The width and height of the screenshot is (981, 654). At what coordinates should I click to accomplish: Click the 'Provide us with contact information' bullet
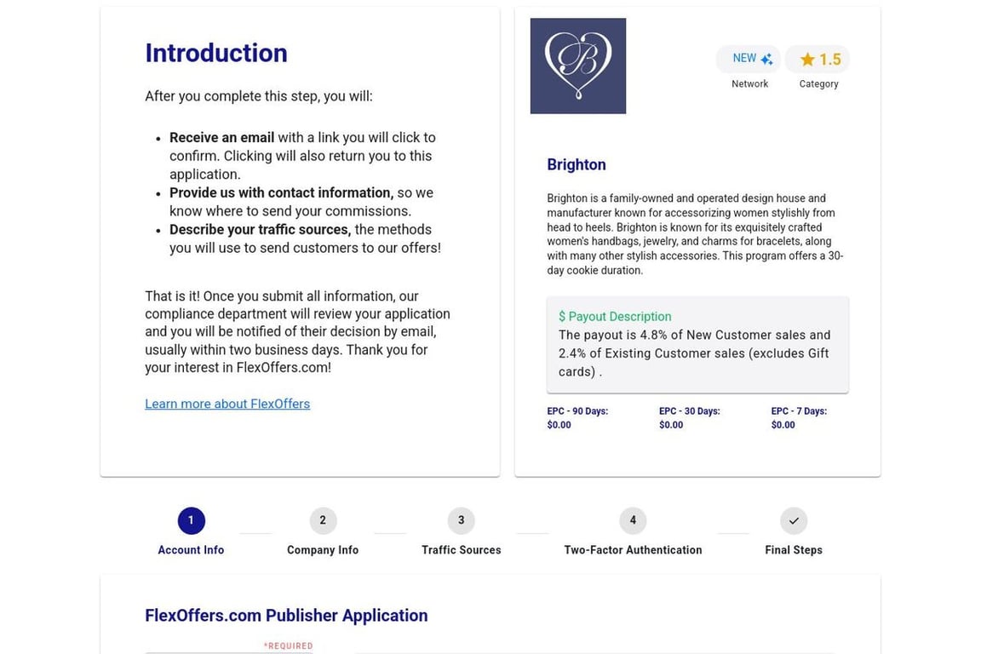282,192
